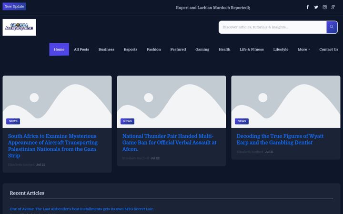Open the Decoding the True Figures headline

pos(280,139)
